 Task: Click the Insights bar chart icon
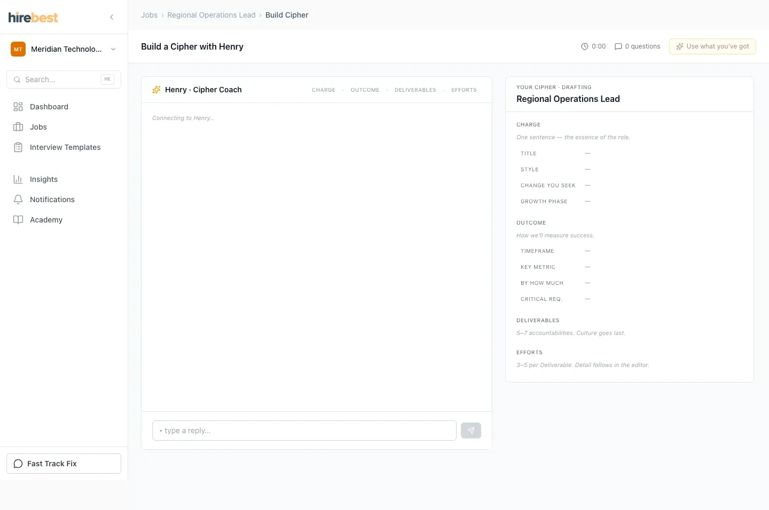click(x=18, y=179)
